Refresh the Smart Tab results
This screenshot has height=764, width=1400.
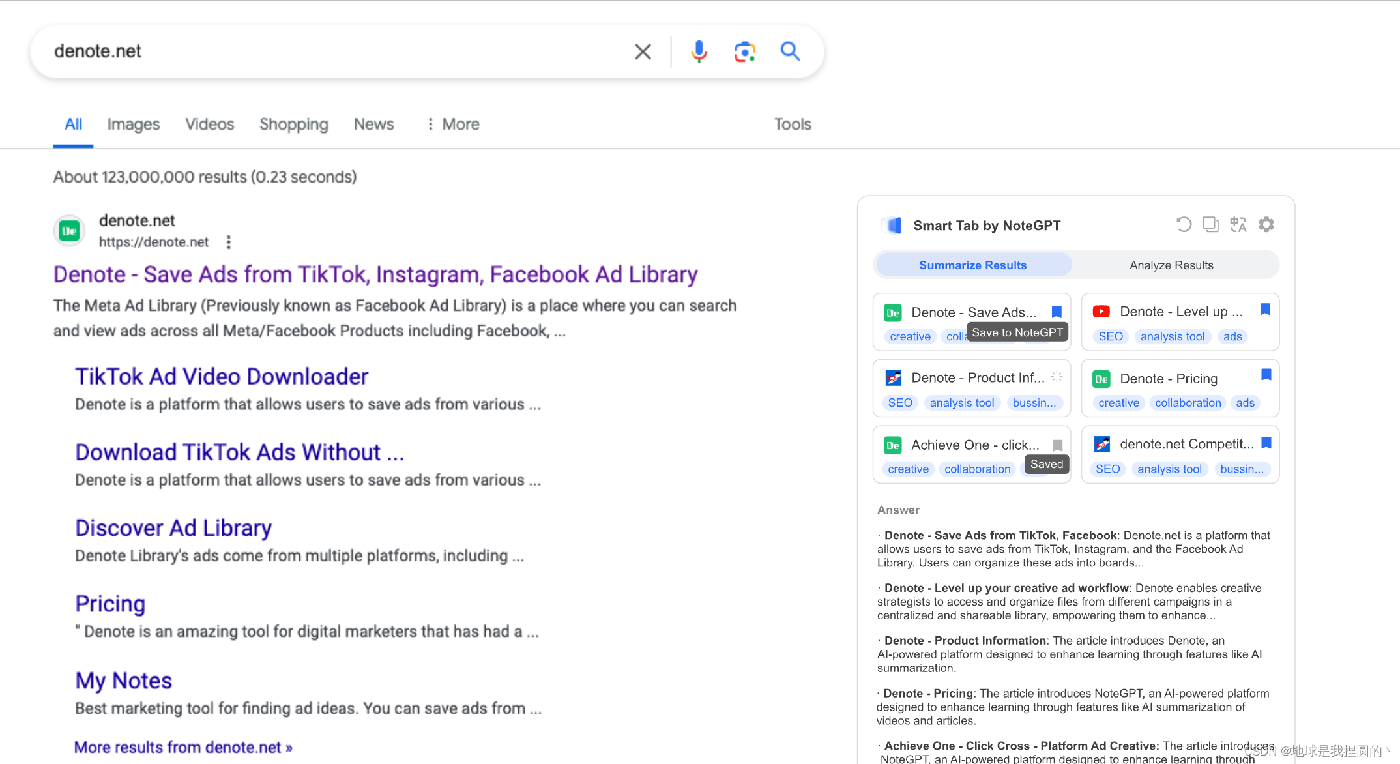1184,225
